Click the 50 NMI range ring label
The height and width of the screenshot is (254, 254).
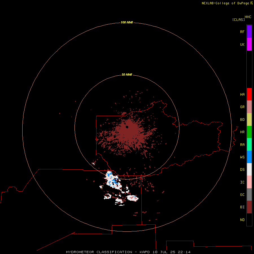[127, 75]
